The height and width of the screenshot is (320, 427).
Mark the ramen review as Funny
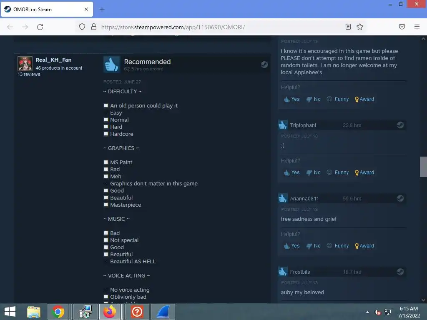coord(338,99)
